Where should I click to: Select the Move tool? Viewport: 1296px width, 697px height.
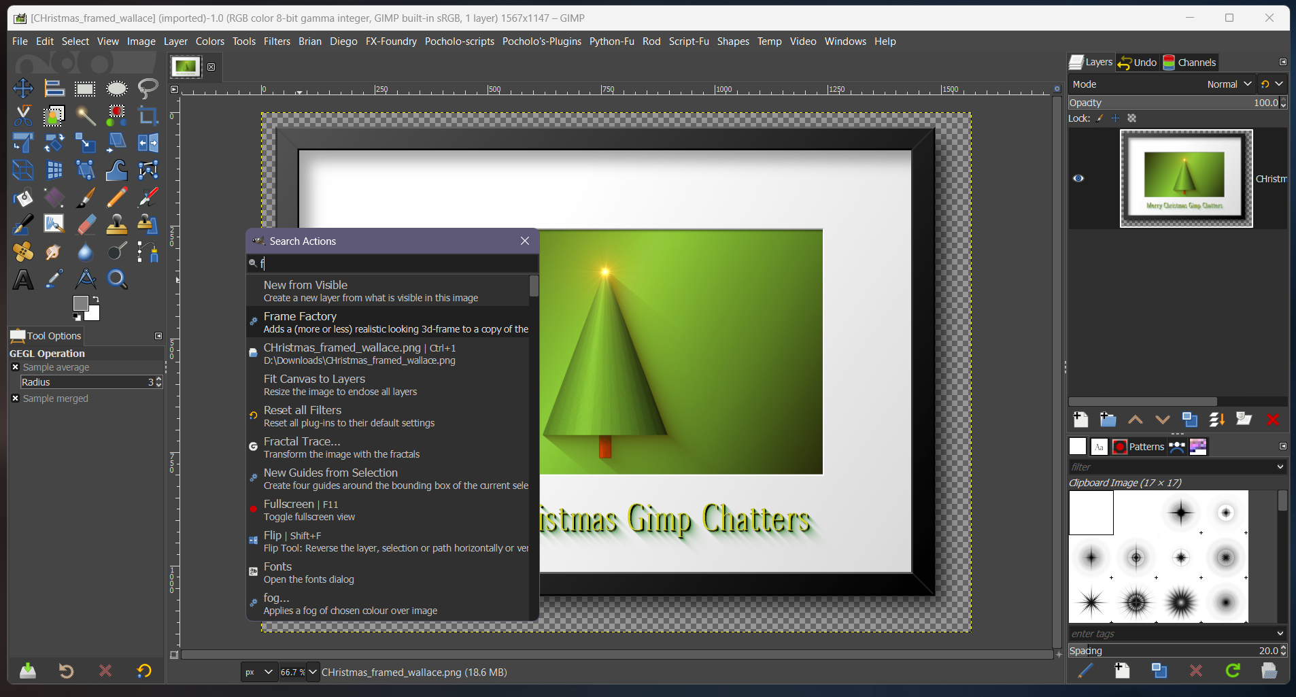22,88
